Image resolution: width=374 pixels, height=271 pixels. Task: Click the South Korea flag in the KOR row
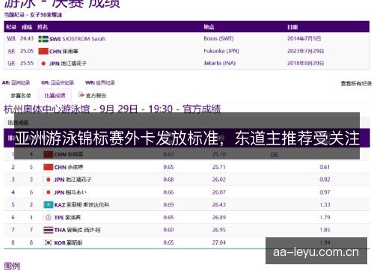(48, 243)
